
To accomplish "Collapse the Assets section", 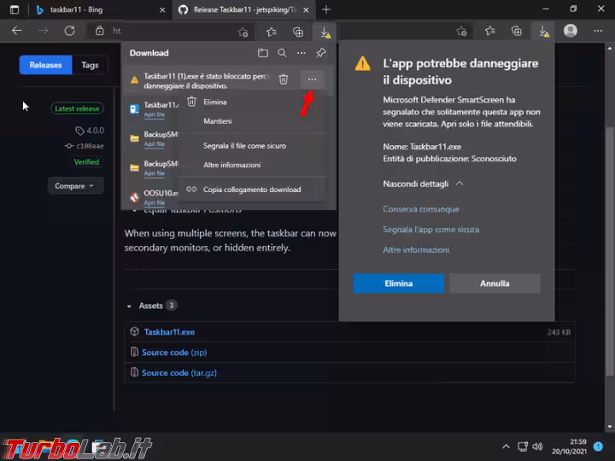I will 129,306.
